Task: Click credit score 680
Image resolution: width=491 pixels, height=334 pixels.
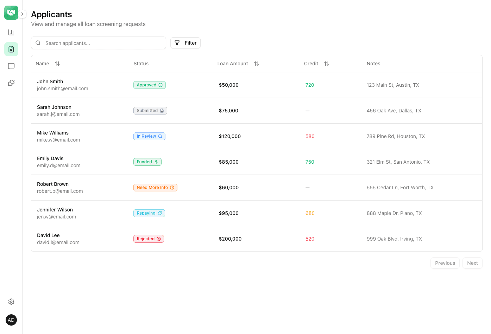Action: (310, 213)
